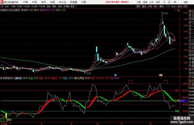Click the 多股 toolbar button
194x125 pixels.
click(150, 6)
